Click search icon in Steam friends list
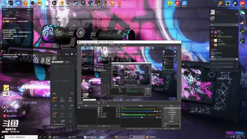This screenshot has width=247, height=139. pos(234,25)
